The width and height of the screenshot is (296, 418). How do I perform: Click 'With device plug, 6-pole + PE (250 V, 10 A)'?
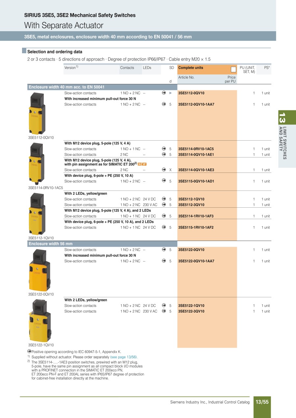click(x=99, y=175)
